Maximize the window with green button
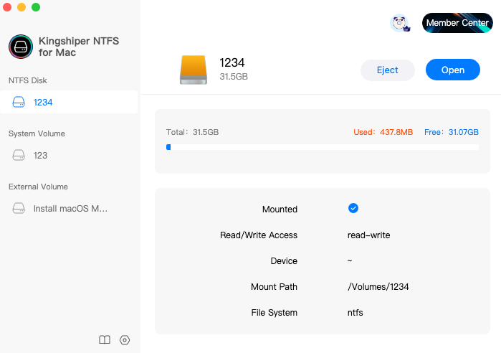The width and height of the screenshot is (501, 353). [36, 7]
